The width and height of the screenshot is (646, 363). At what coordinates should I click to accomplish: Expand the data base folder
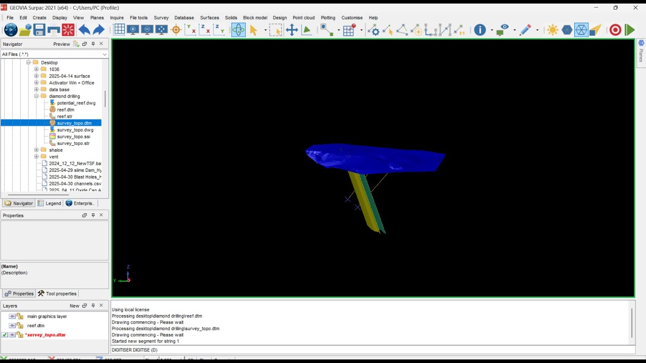(x=36, y=90)
